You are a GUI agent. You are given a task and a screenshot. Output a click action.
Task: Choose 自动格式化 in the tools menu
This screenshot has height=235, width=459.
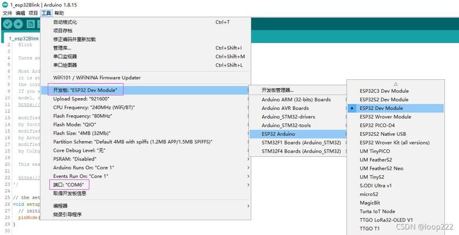click(145, 22)
